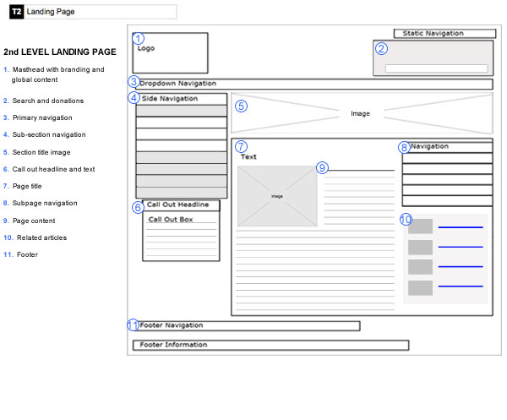Open the Dropdown Navigation bar
Viewport: 507px width, 420px height.
pyautogui.click(x=314, y=84)
